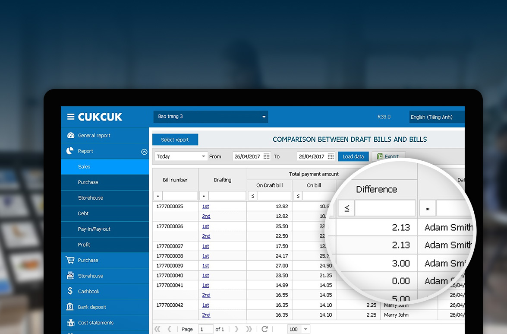Viewport: 507px width, 334px height.
Task: Click the Load data button
Action: (x=353, y=156)
